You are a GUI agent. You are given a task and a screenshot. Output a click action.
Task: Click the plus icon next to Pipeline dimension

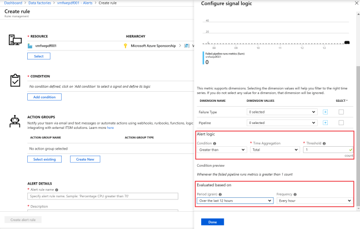tap(326, 122)
